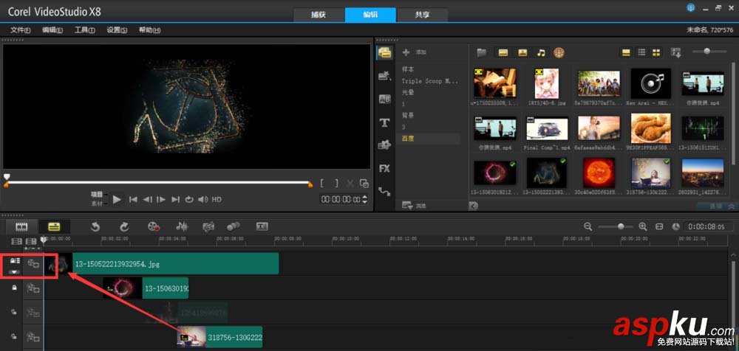Open the Track Motion icon
Image resolution: width=739 pixels, height=351 pixels.
[x=233, y=227]
